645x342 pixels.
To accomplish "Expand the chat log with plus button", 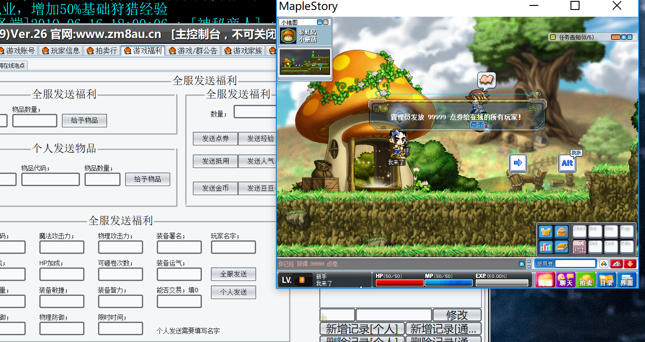I will tap(522, 264).
